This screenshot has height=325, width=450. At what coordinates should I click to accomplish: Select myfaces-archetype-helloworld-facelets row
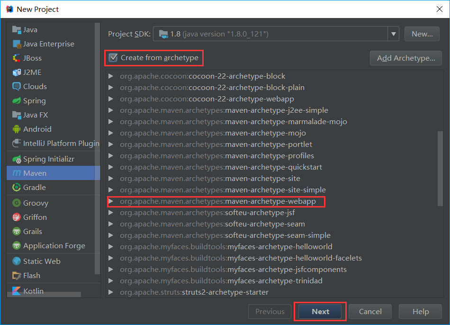pyautogui.click(x=275, y=258)
